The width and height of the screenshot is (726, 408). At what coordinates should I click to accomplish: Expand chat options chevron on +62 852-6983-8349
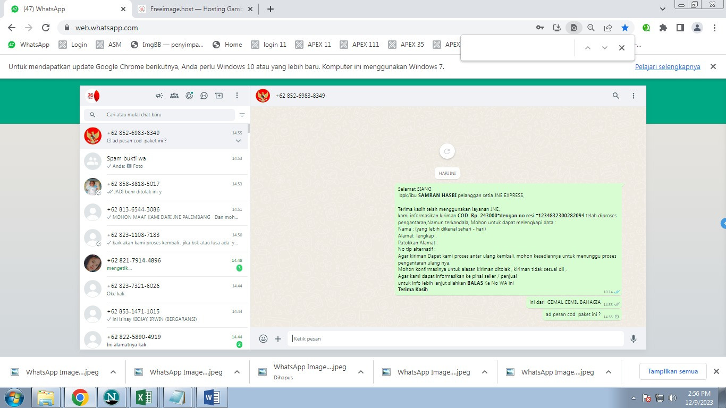(238, 141)
